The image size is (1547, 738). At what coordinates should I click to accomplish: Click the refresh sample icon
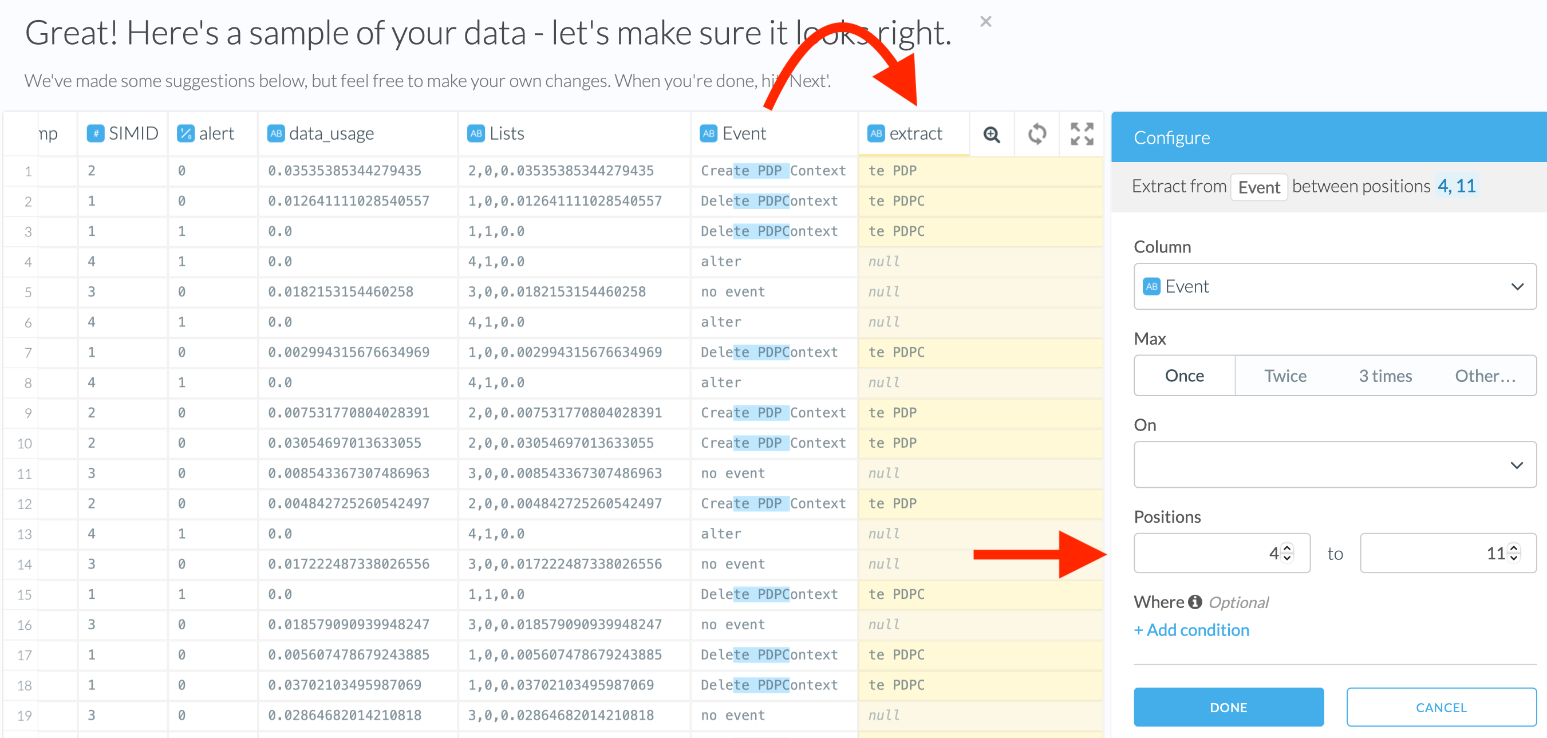point(1036,135)
